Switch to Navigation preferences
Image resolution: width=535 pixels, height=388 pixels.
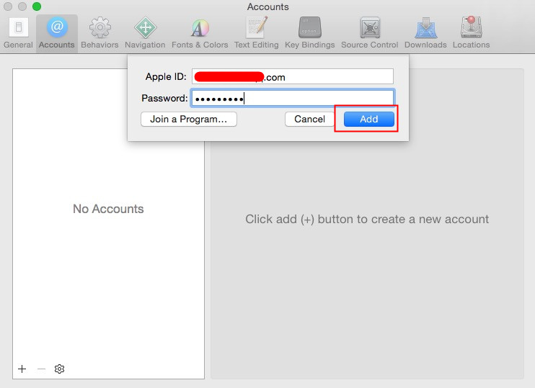[x=145, y=33]
